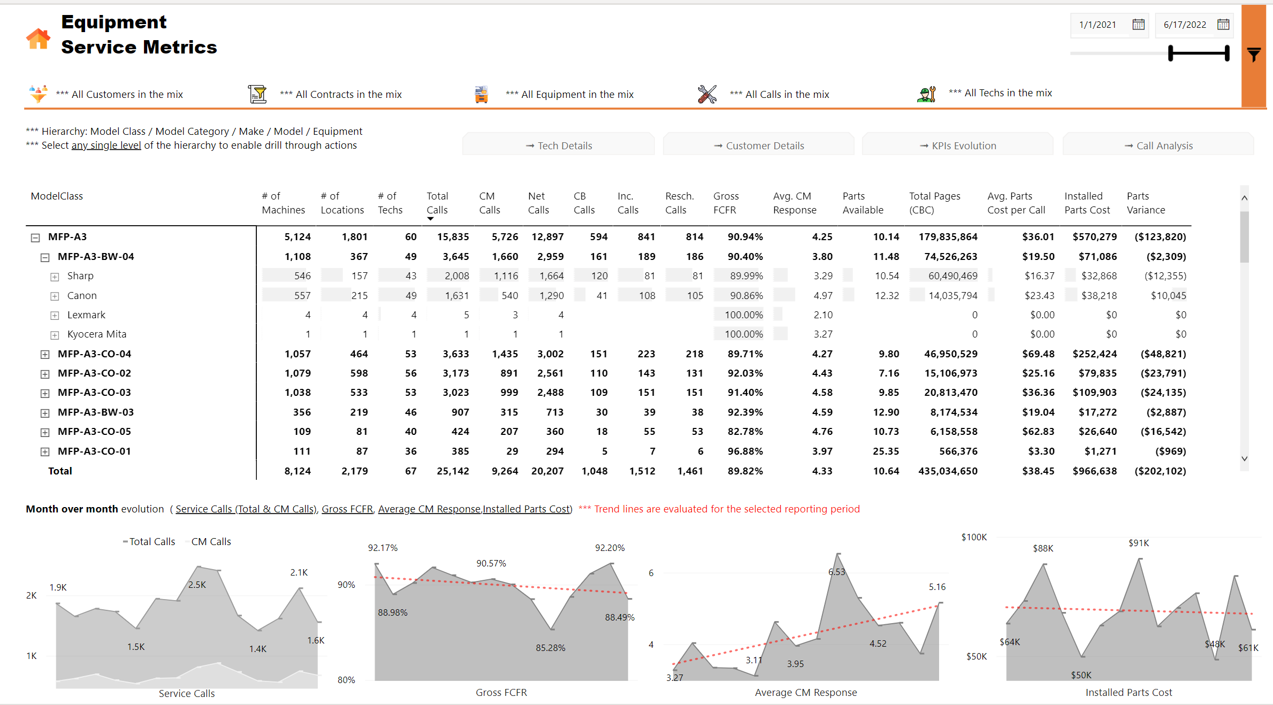Click the All Calls tools icon
This screenshot has width=1273, height=705.
(x=707, y=93)
